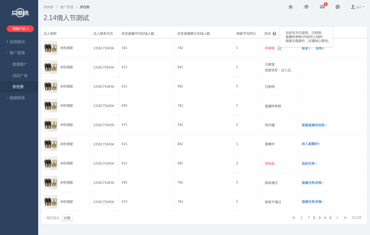Click the document icon next to 待审核
The image size is (370, 235).
[280, 48]
